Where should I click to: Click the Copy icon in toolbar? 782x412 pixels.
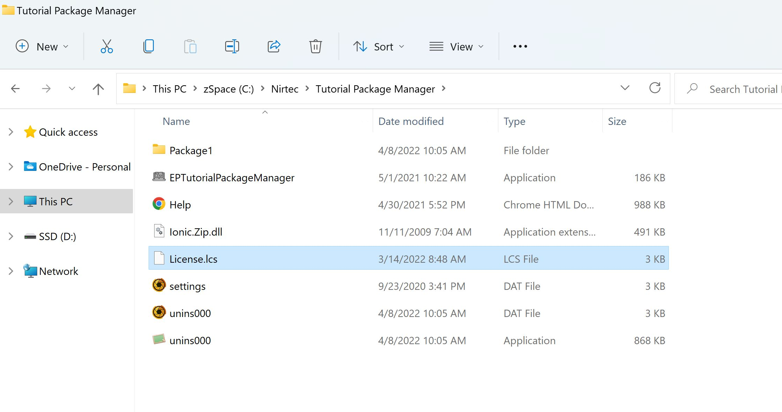point(149,46)
